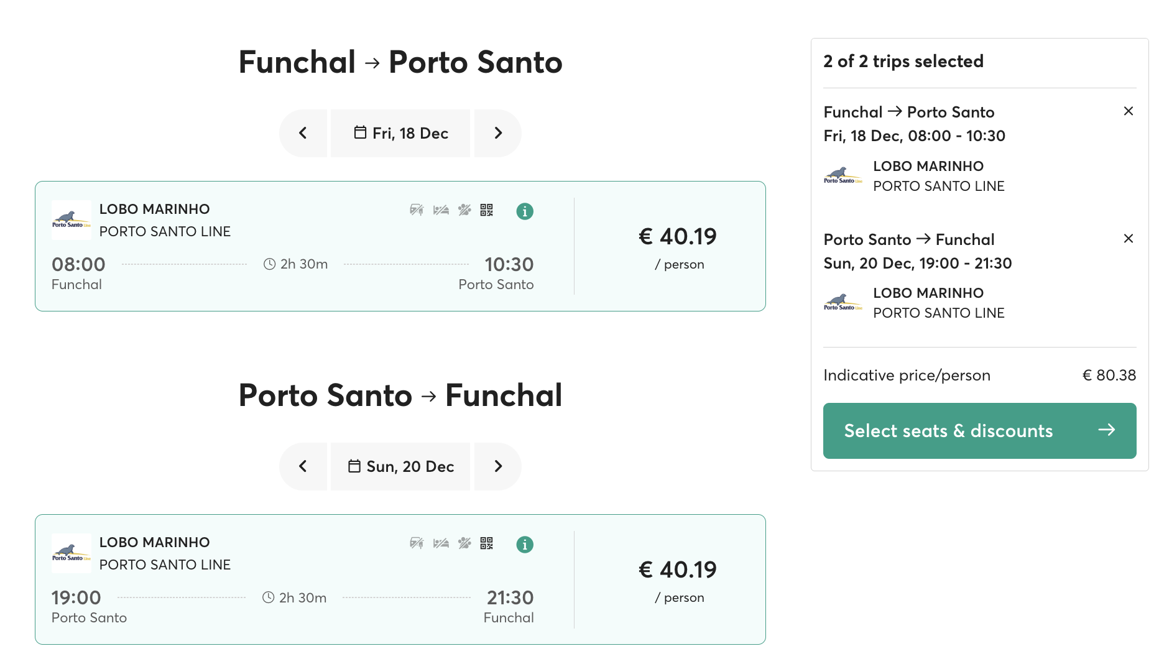Image resolution: width=1159 pixels, height=664 pixels.
Task: Remove Porto Santo to Funchal trip from selection
Action: pyautogui.click(x=1129, y=239)
